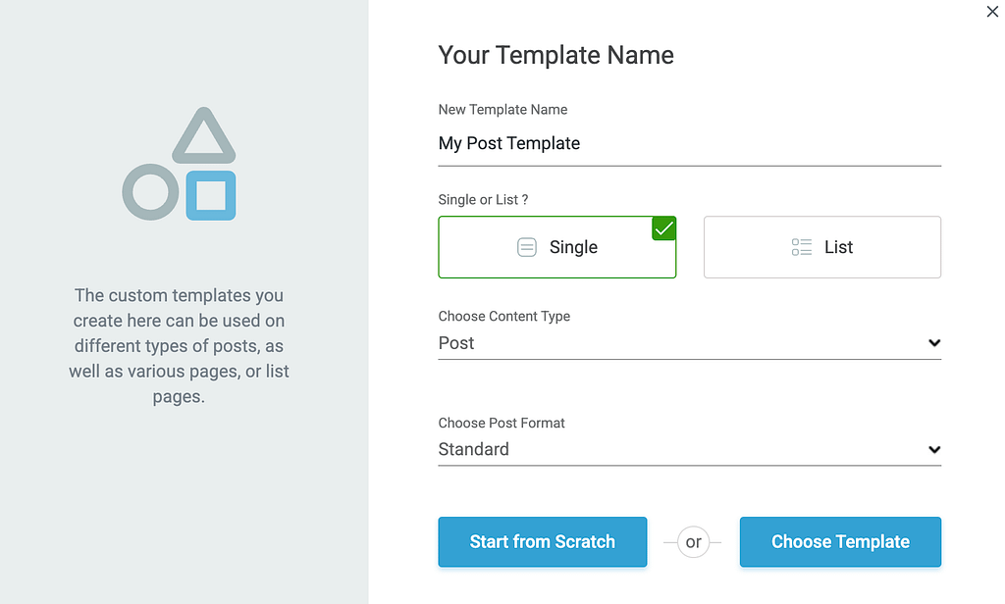The image size is (1005, 604).
Task: Click the 'Single or List ?' label
Action: (483, 200)
